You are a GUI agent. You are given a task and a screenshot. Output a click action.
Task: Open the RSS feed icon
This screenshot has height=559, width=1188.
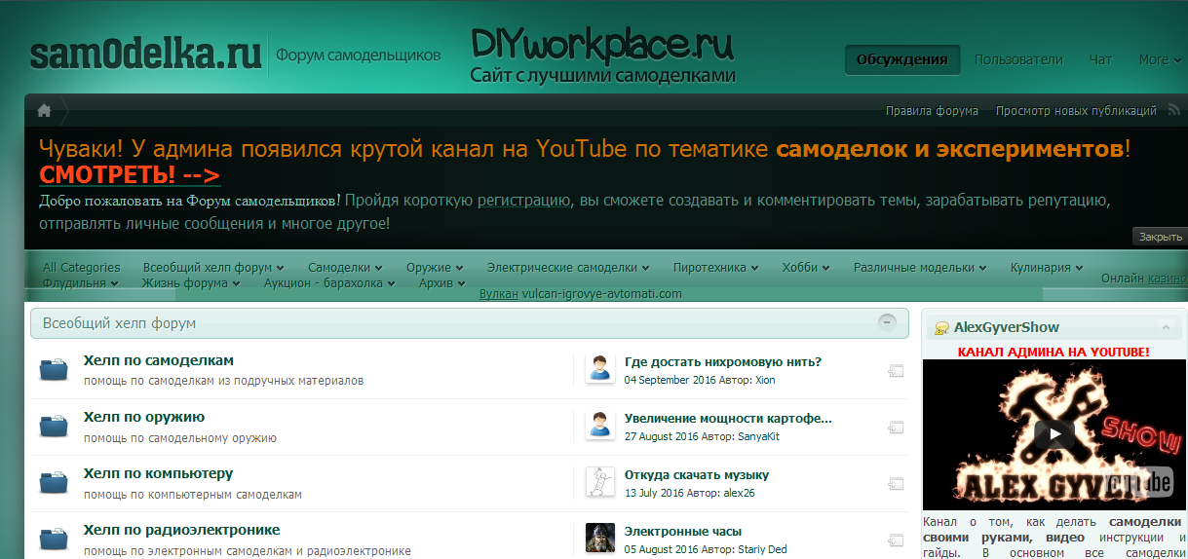point(1173,110)
